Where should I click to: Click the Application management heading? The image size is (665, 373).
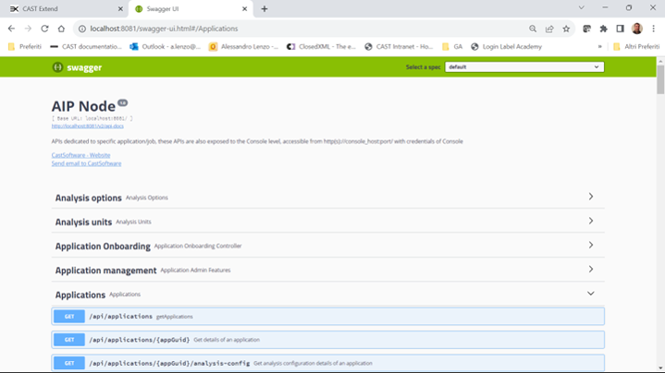tap(105, 271)
